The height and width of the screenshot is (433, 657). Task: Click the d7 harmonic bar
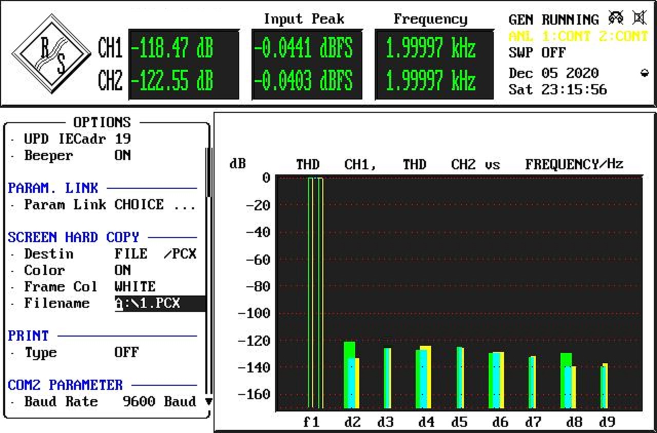click(532, 382)
